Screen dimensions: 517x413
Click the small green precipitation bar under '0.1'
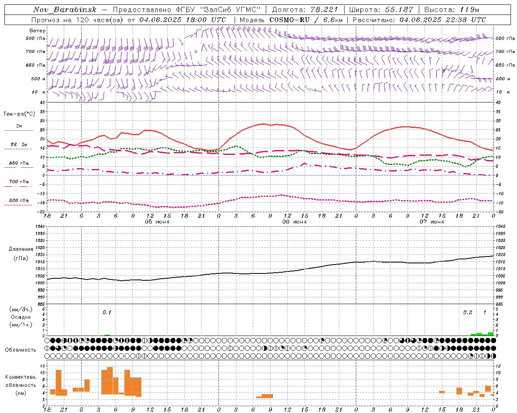pyautogui.click(x=107, y=335)
